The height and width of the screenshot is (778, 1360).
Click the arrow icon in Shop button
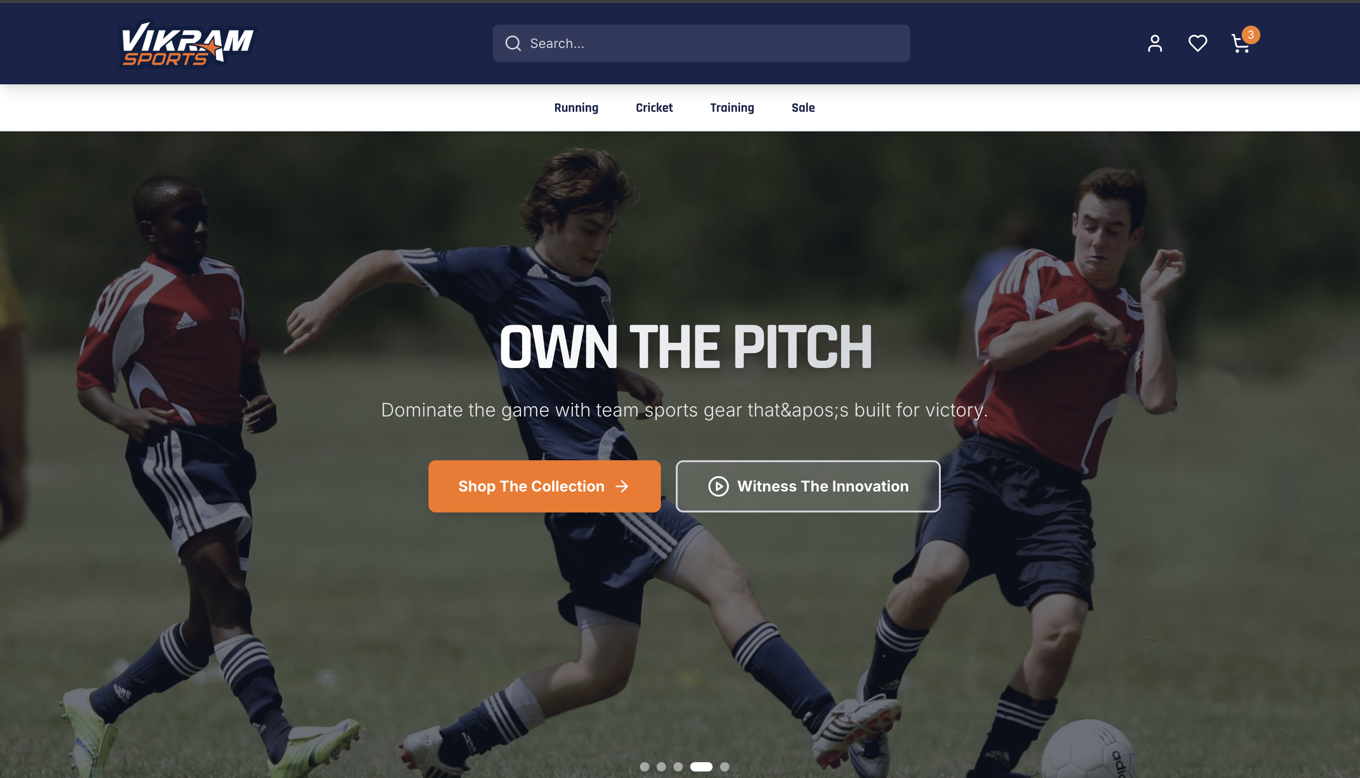tap(622, 486)
